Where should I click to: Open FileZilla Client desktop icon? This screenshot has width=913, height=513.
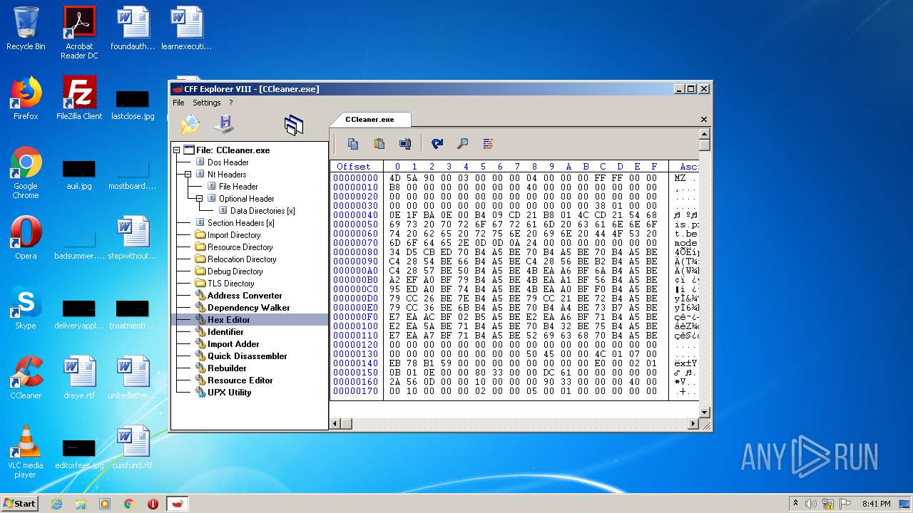[x=79, y=98]
